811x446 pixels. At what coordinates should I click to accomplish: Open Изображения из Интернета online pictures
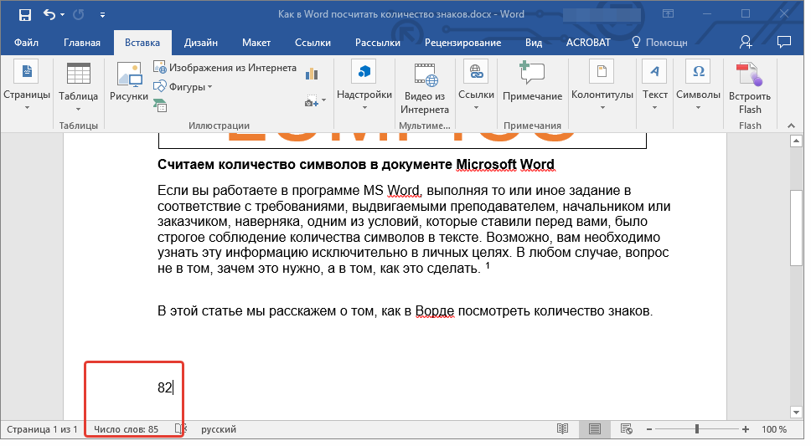[x=225, y=68]
